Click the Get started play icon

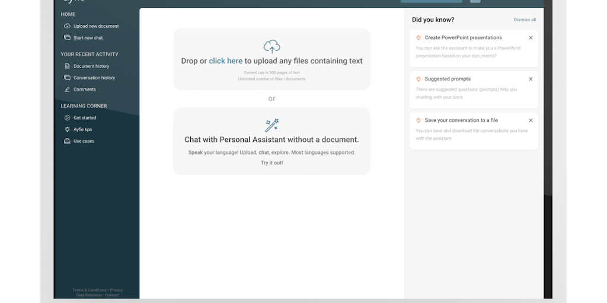[68, 118]
